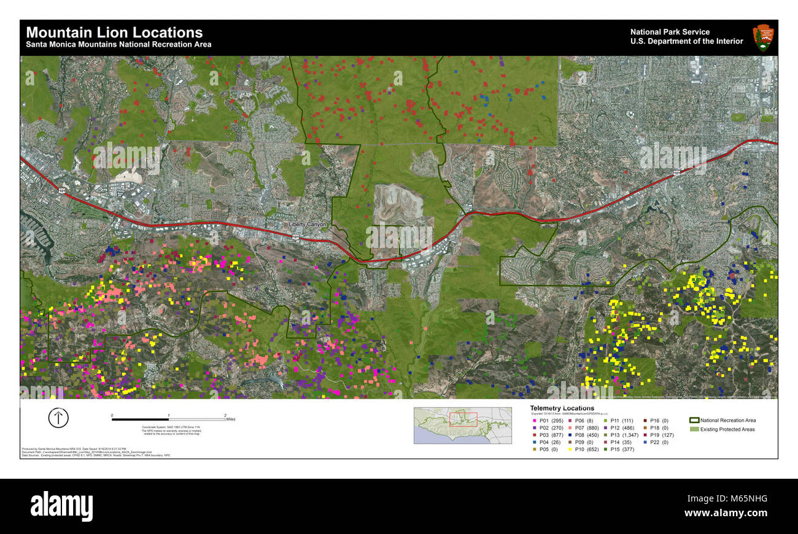Click the 'National Park Service' header text

[670, 32]
